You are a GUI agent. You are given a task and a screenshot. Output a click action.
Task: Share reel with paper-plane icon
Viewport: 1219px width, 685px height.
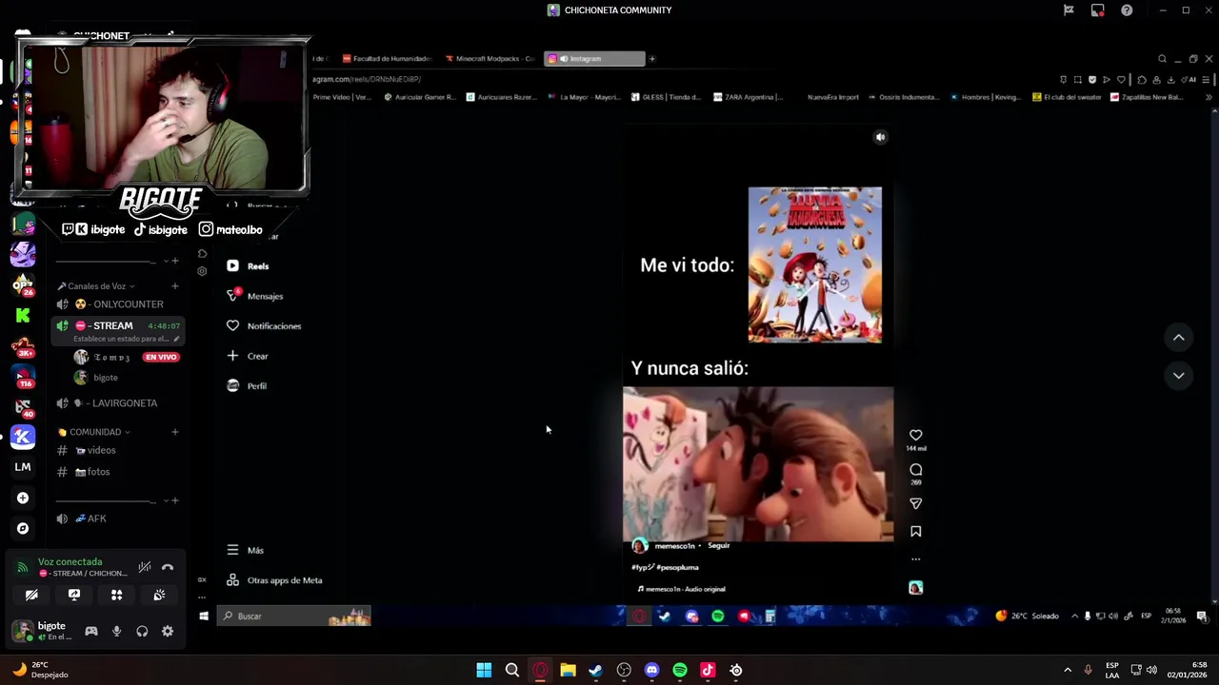point(916,503)
